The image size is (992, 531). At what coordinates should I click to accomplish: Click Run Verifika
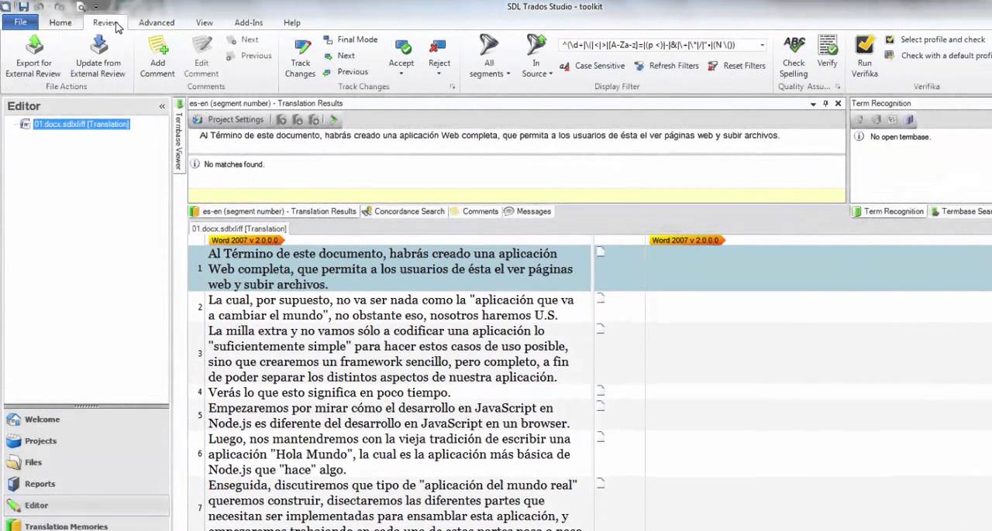pos(865,57)
